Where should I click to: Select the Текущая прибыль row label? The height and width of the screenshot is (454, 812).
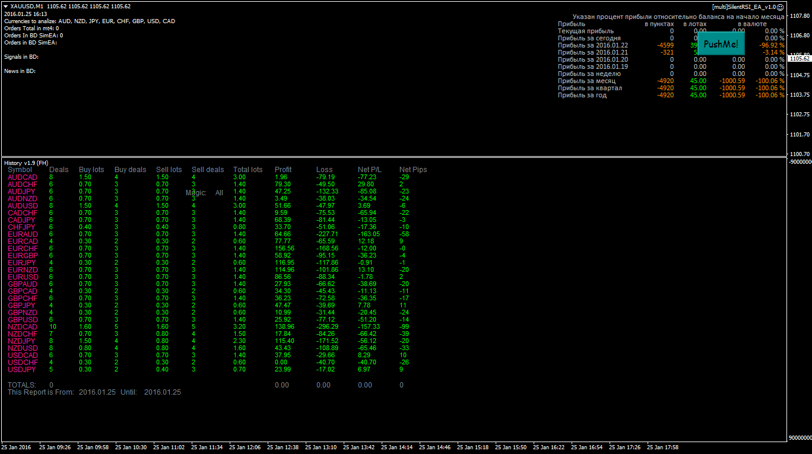(586, 31)
